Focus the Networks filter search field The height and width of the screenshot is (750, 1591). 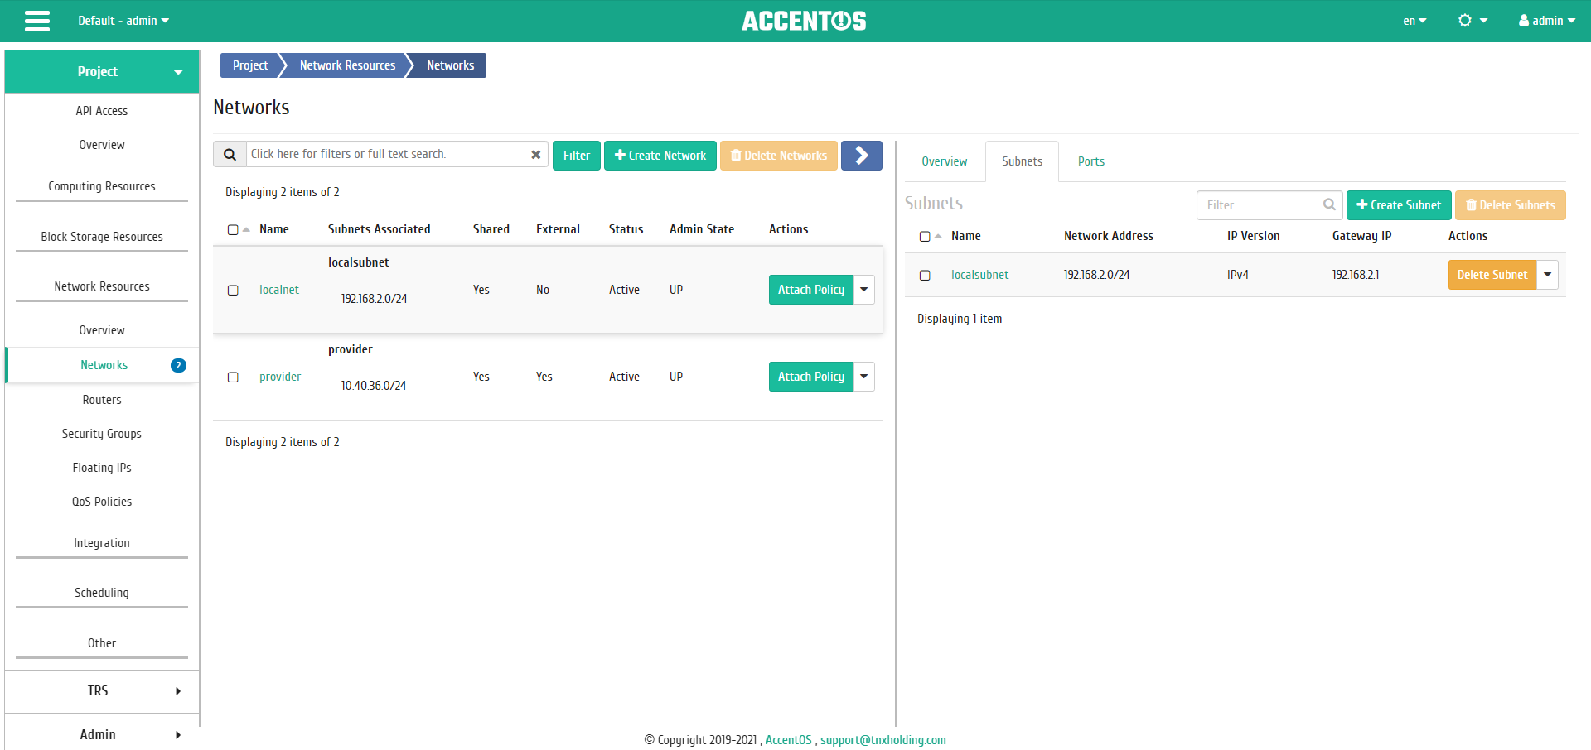(389, 155)
